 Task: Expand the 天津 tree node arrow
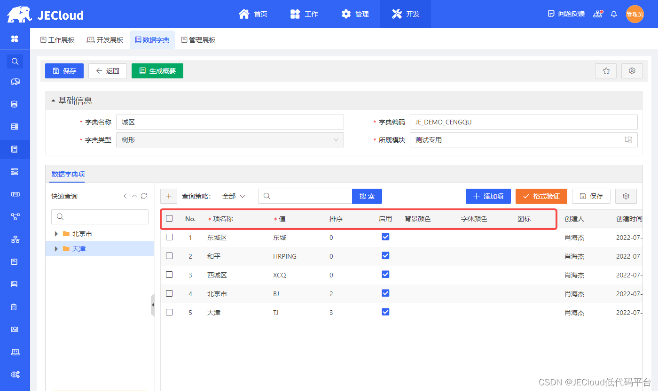tap(56, 249)
